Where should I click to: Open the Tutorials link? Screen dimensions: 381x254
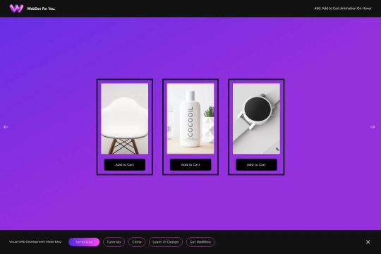tap(114, 242)
